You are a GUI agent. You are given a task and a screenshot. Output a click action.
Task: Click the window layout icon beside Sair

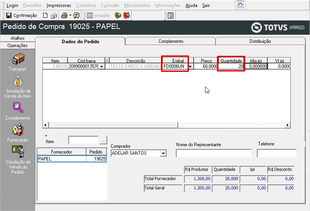(x=240, y=4)
